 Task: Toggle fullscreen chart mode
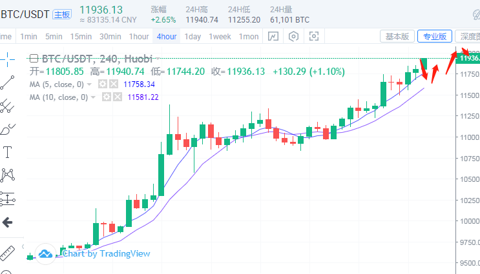pyautogui.click(x=315, y=37)
